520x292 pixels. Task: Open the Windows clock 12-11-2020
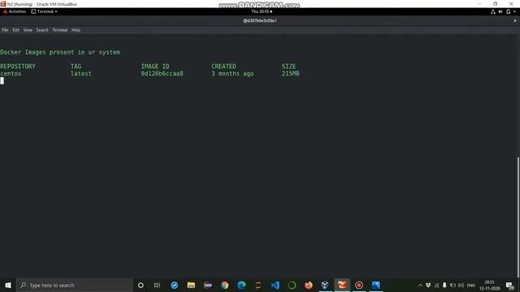(489, 285)
